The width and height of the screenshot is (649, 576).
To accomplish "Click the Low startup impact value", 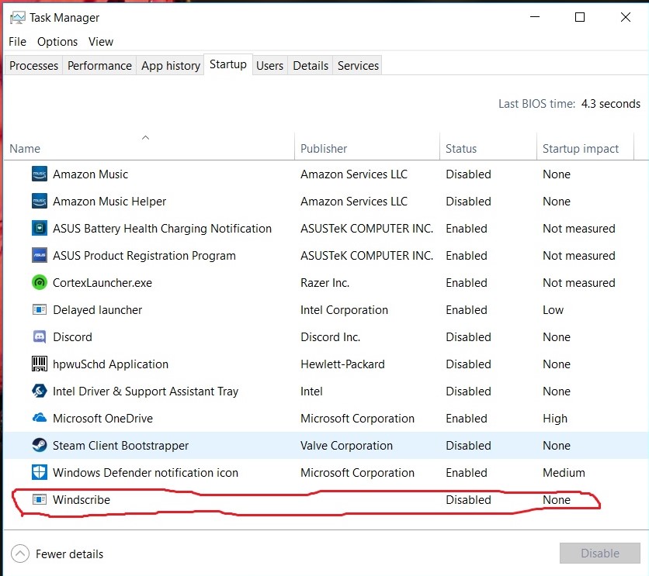I will click(x=553, y=310).
